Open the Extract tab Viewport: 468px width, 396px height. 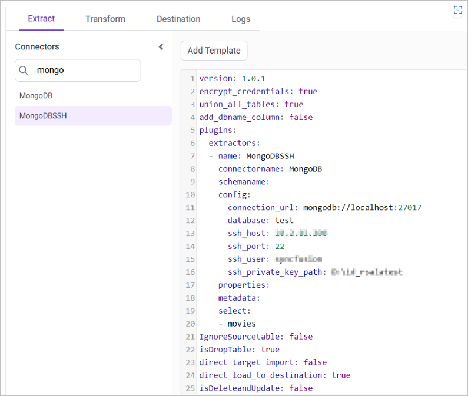pos(41,19)
